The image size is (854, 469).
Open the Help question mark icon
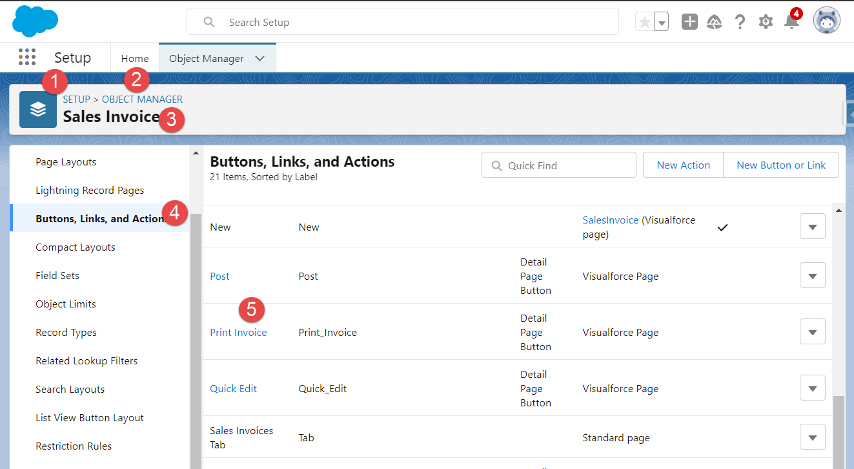[740, 22]
